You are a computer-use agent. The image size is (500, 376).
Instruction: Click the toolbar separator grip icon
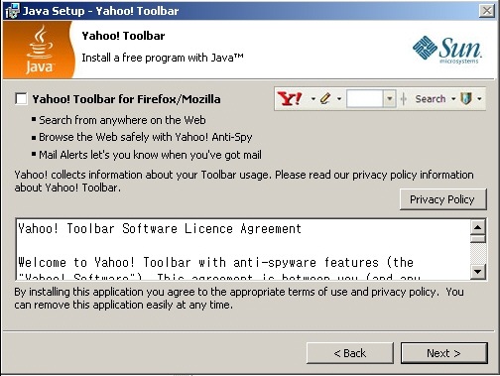pos(403,98)
